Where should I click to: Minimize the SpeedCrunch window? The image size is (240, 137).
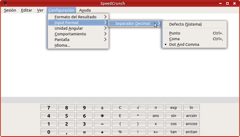coord(220,3)
